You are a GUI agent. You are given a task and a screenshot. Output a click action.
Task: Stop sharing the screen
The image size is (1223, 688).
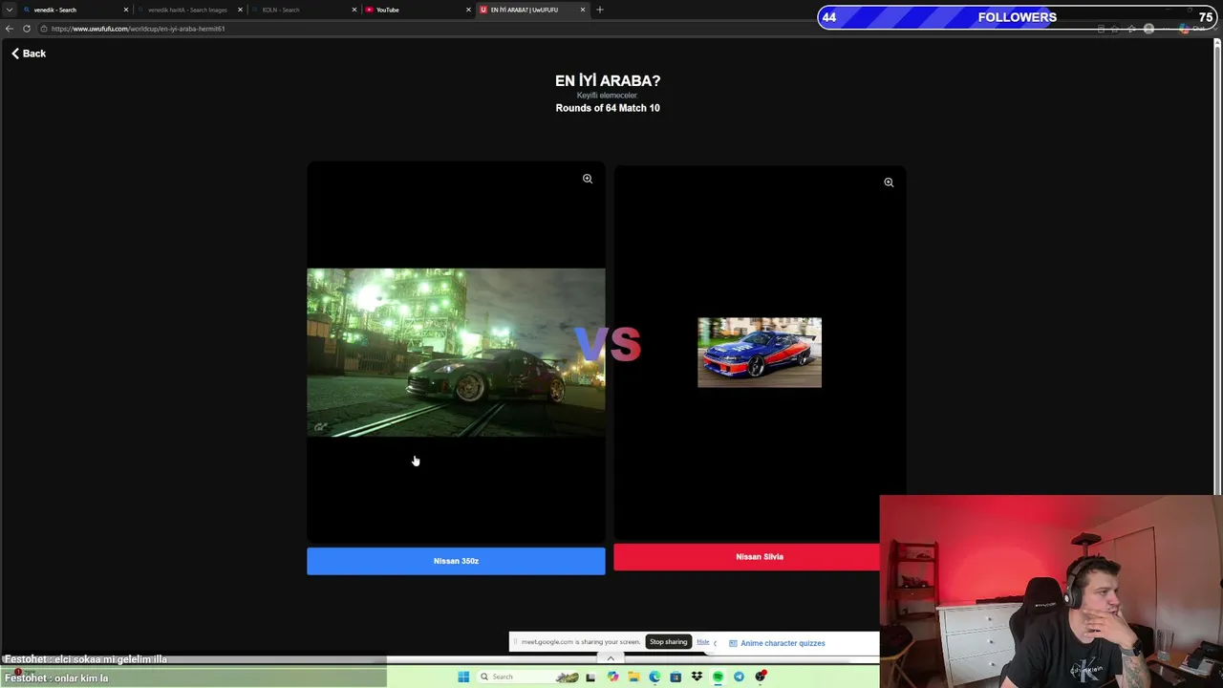[x=669, y=642]
